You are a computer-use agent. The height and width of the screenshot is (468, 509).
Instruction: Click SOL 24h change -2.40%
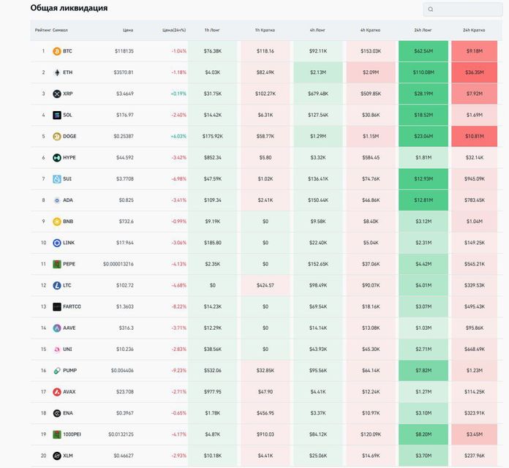point(179,115)
